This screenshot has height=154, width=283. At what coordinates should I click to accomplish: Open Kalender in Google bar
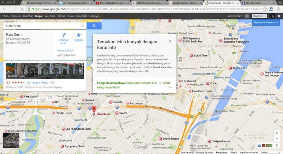coord(81,16)
